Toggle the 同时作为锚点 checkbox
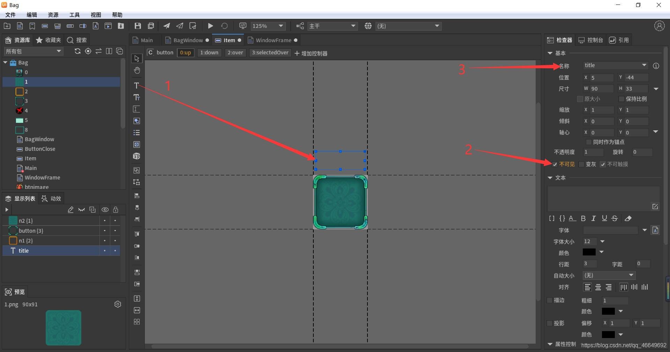Screen dimensions: 670x352 pos(589,142)
